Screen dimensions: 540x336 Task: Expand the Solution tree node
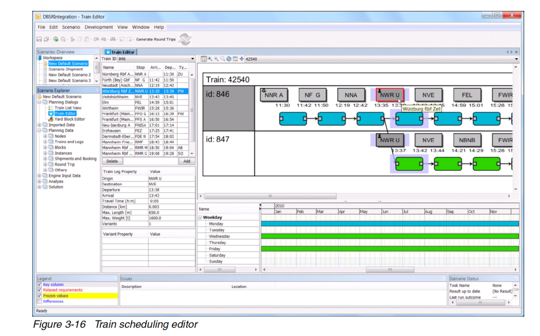pos(39,187)
